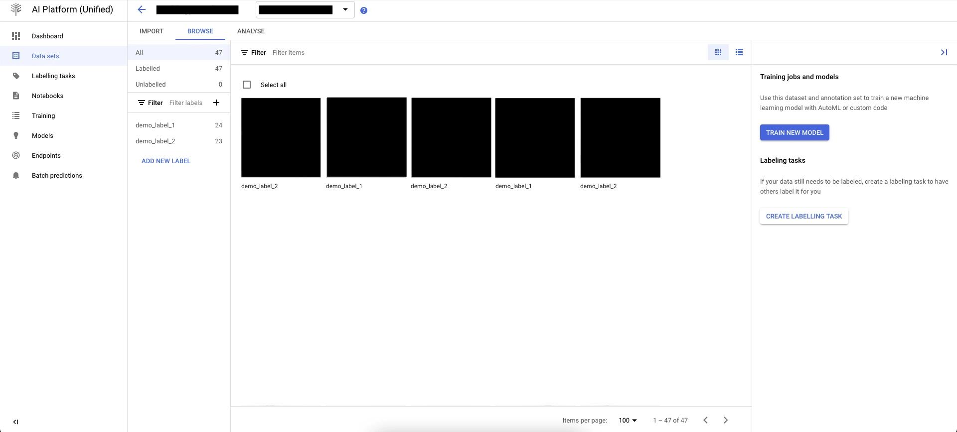Screen dimensions: 957x432
Task: Open Batch predictions from sidebar
Action: pos(57,175)
